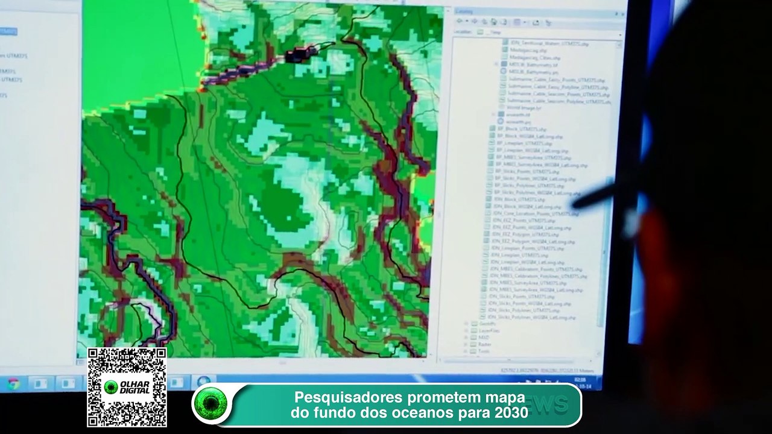Viewport: 772px width, 434px height.
Task: Expand the MOLIK_Bathymetry.tif raster
Action: [496, 63]
